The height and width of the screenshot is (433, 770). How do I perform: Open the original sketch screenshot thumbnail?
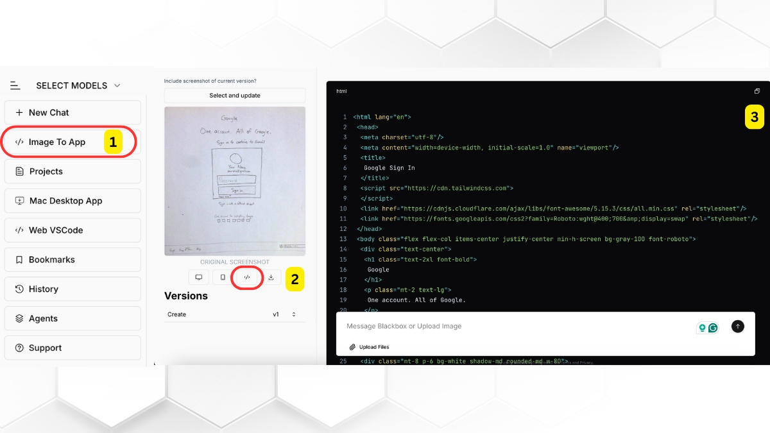coord(235,181)
